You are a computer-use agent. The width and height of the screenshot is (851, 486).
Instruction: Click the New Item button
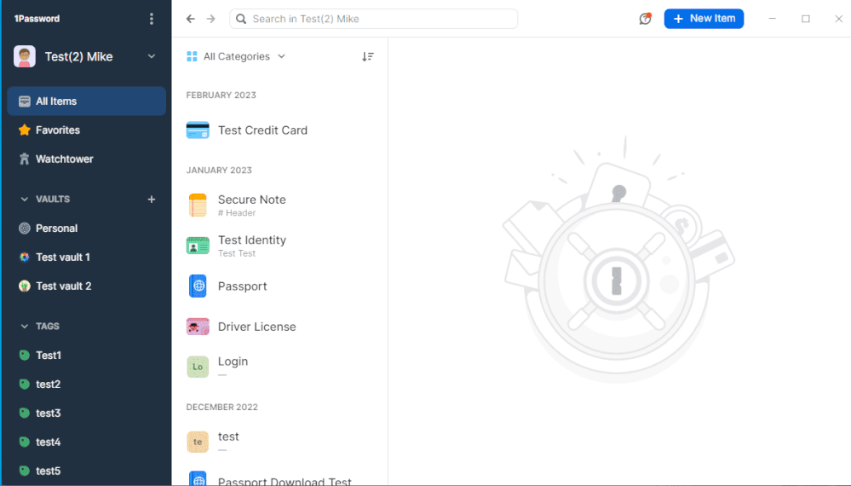coord(704,19)
